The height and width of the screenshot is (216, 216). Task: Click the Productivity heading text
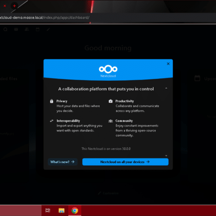(124, 101)
